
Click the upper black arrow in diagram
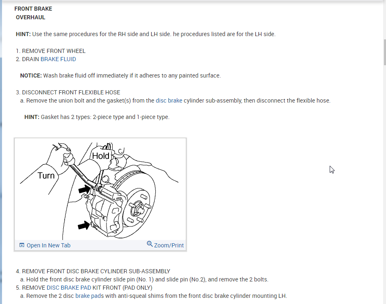[x=84, y=189]
